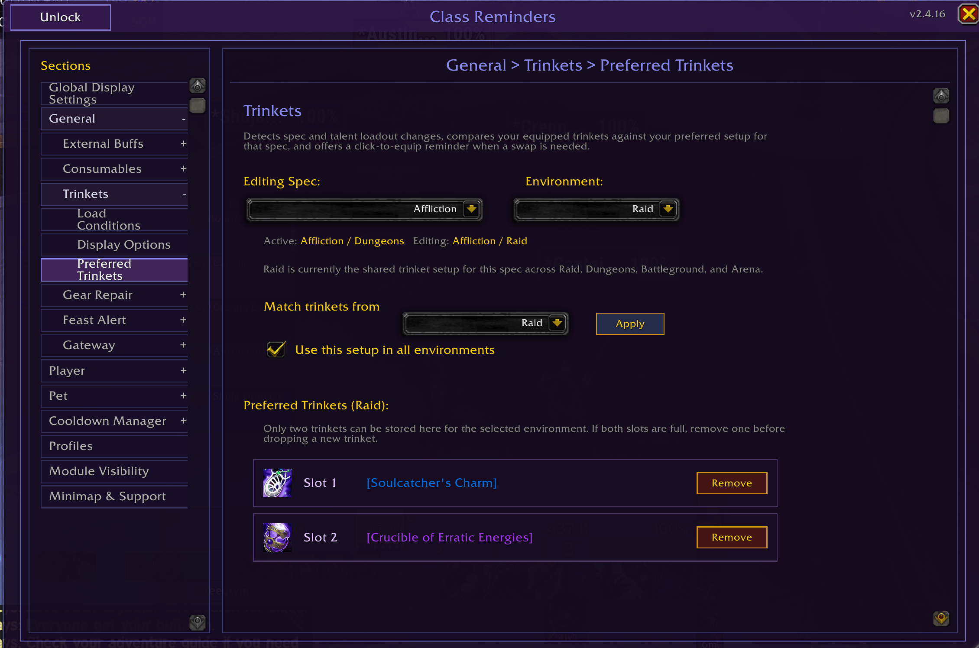Click the Crucible of Erratic Energies link
979x648 pixels.
click(450, 537)
